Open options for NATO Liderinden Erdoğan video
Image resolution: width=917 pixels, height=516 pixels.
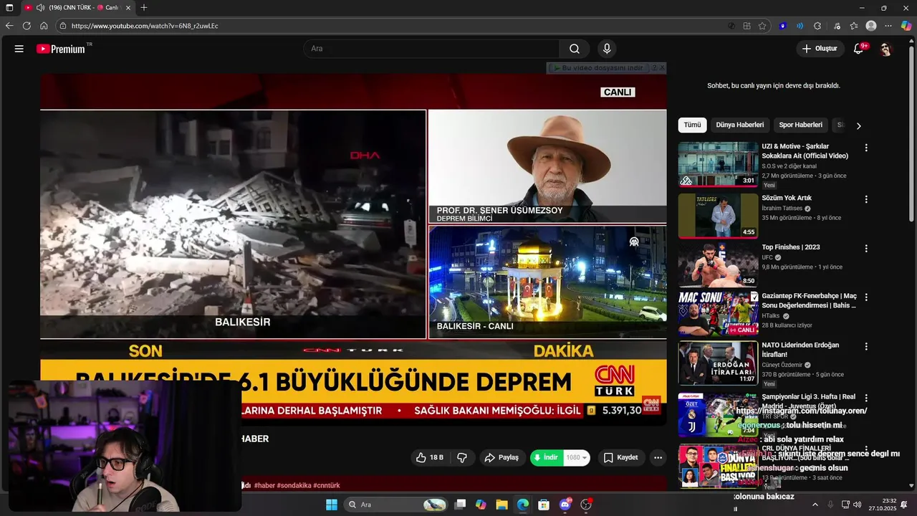coord(866,346)
